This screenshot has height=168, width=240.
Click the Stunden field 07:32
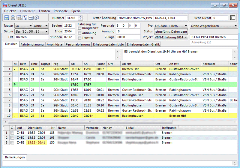69,37
